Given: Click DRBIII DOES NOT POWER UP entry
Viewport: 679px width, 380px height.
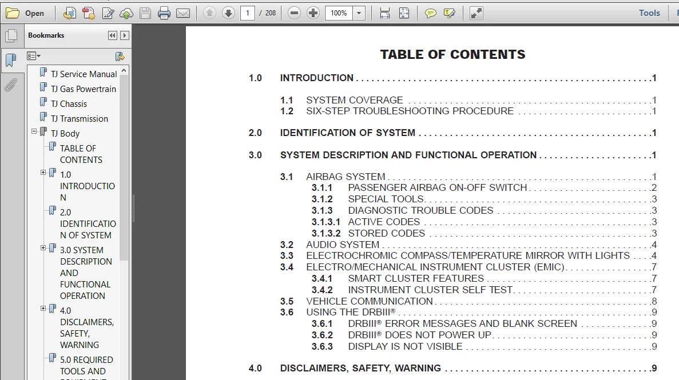Looking at the screenshot, I should click(484, 335).
